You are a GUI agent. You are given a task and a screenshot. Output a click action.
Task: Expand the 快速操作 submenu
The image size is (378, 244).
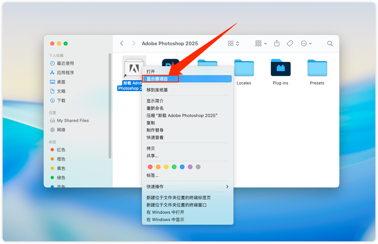pyautogui.click(x=188, y=186)
